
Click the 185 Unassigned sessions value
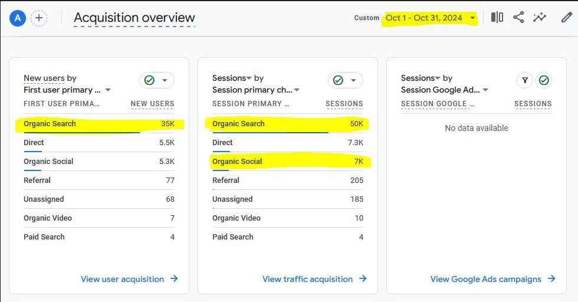tap(356, 199)
